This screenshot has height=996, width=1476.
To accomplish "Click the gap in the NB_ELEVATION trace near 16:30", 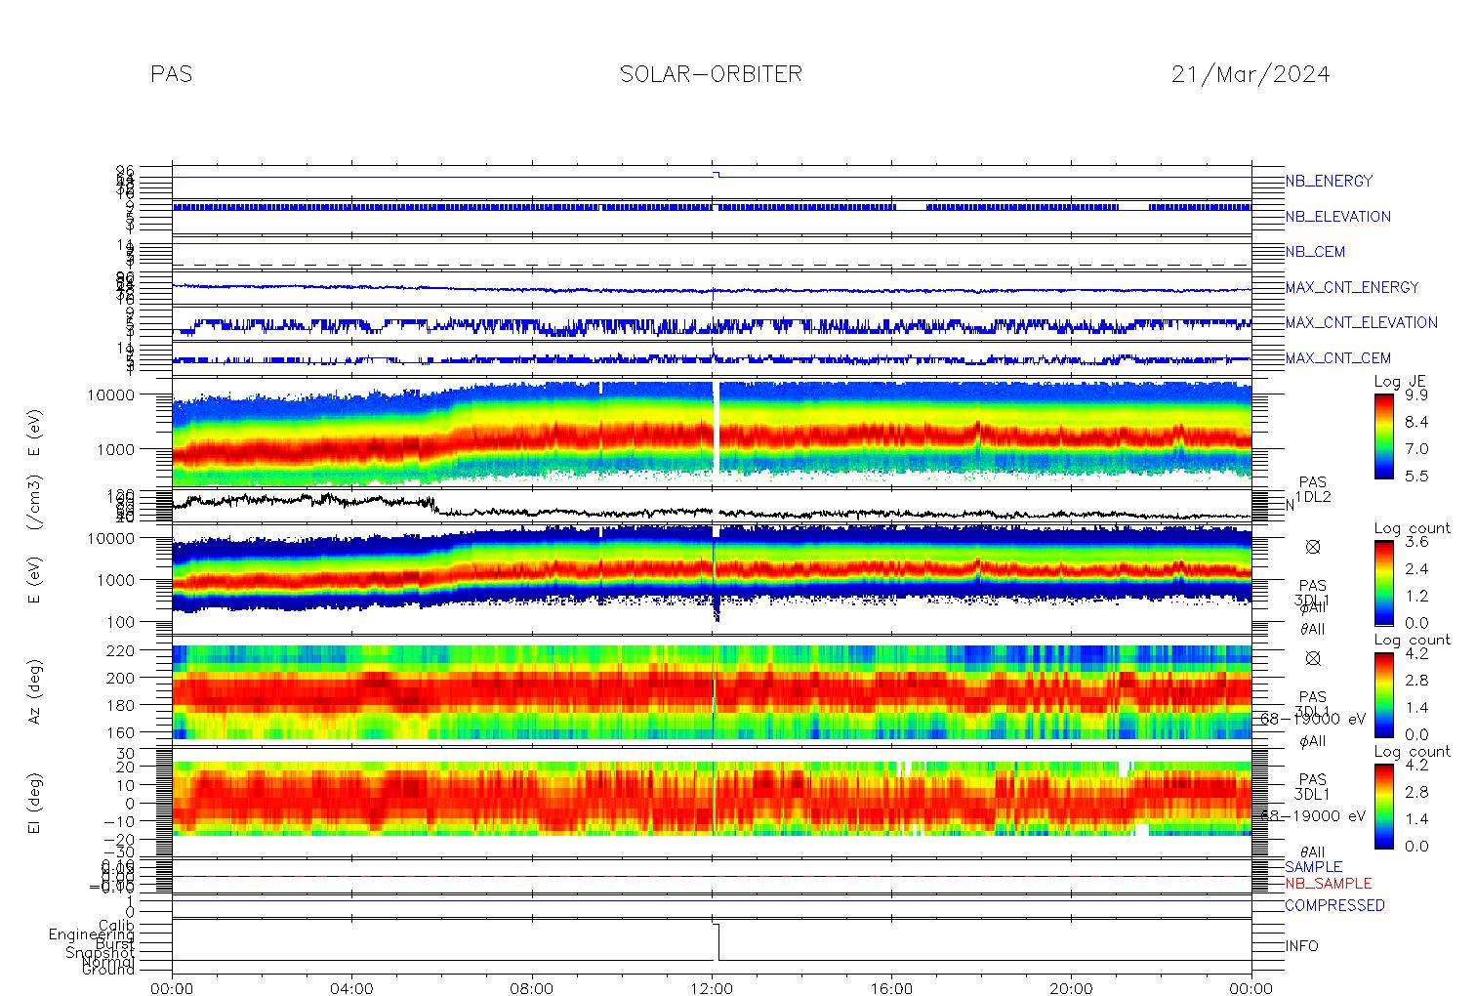I will (x=910, y=206).
